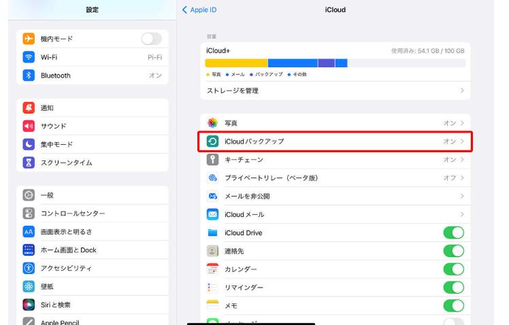Toggle the 機内モード switch
The width and height of the screenshot is (509, 325).
(x=152, y=39)
